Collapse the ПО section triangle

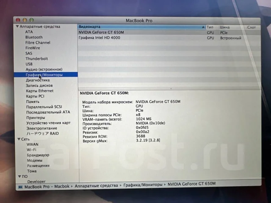tap(20, 176)
